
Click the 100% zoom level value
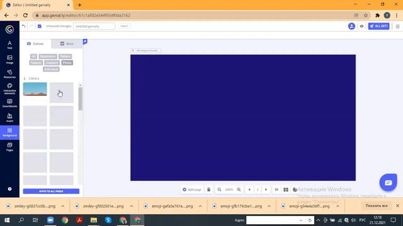coord(229,190)
